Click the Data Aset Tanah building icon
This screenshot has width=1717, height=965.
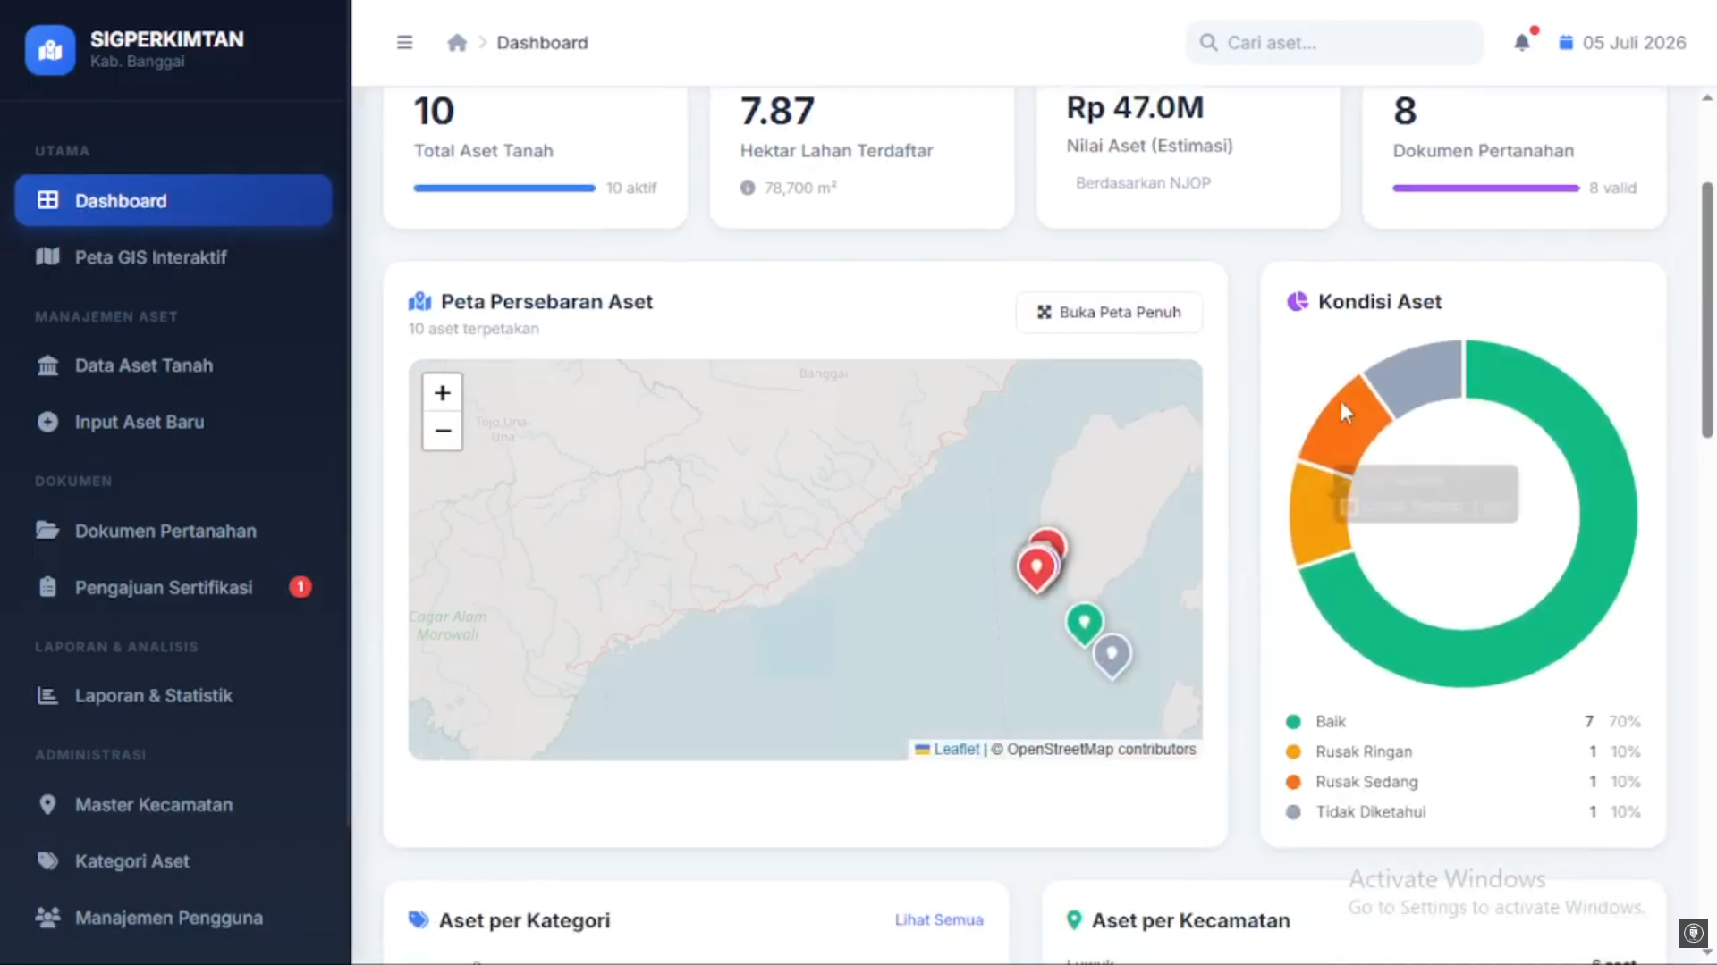47,365
